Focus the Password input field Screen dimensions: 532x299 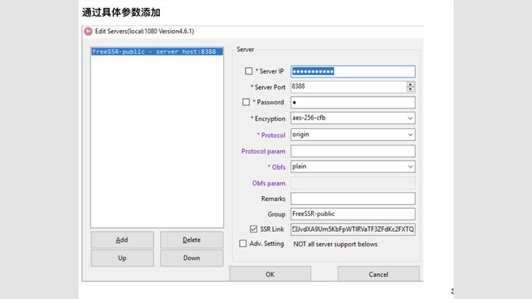pos(353,102)
